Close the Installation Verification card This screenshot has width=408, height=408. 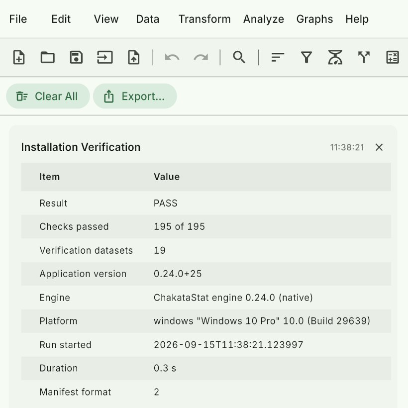tap(379, 147)
